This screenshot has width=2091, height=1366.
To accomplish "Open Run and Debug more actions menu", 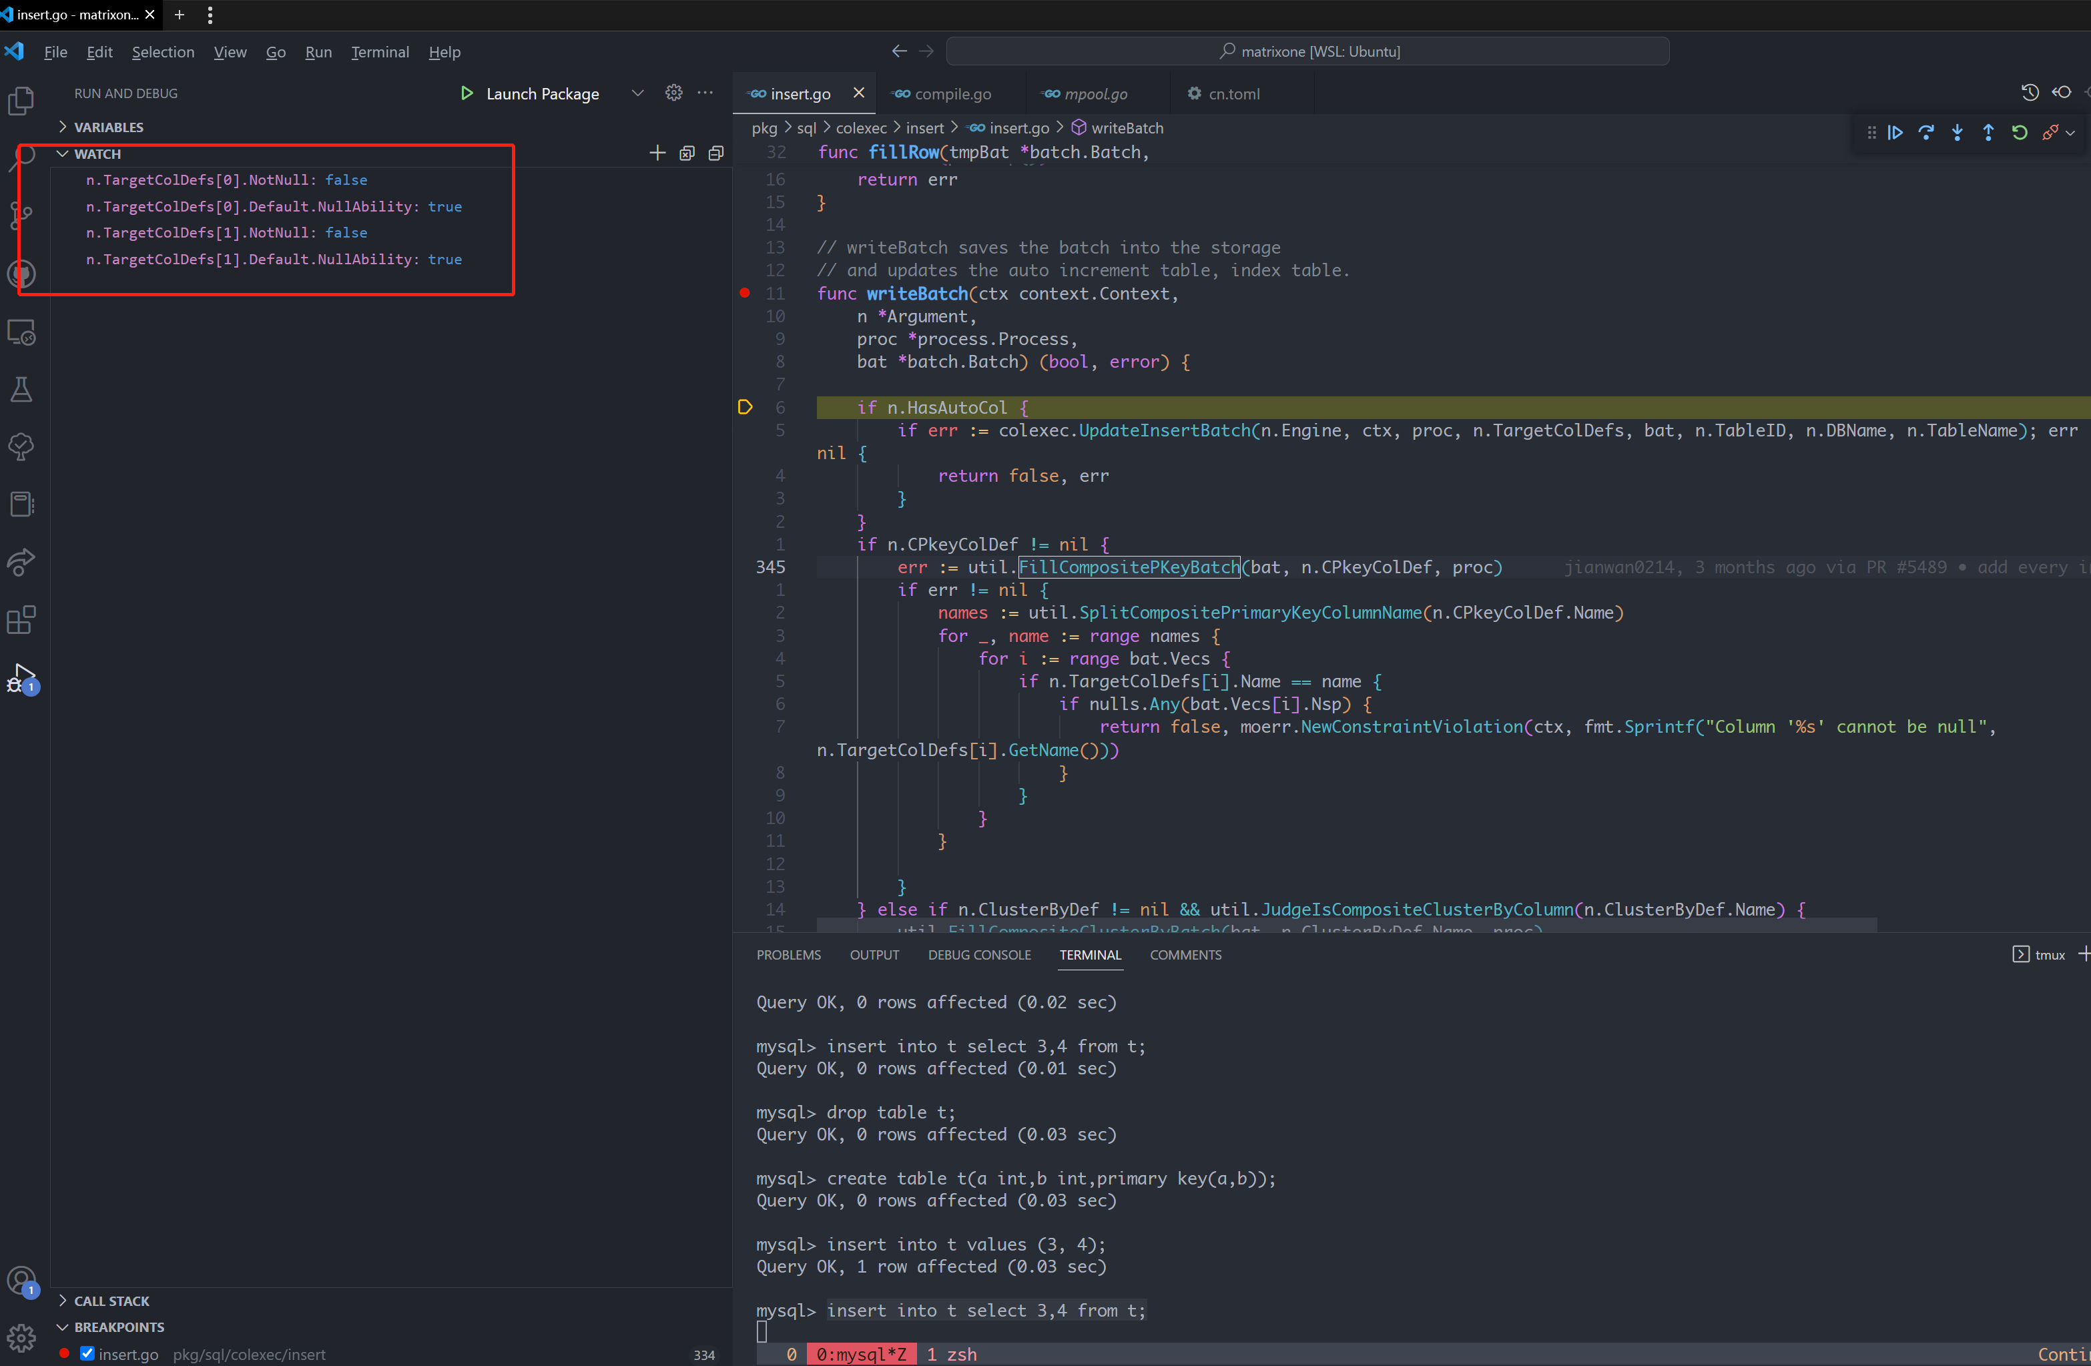I will click(705, 92).
